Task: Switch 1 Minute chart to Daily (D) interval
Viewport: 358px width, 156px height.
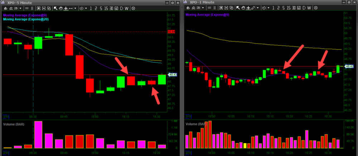Action: pyautogui.click(x=304, y=8)
